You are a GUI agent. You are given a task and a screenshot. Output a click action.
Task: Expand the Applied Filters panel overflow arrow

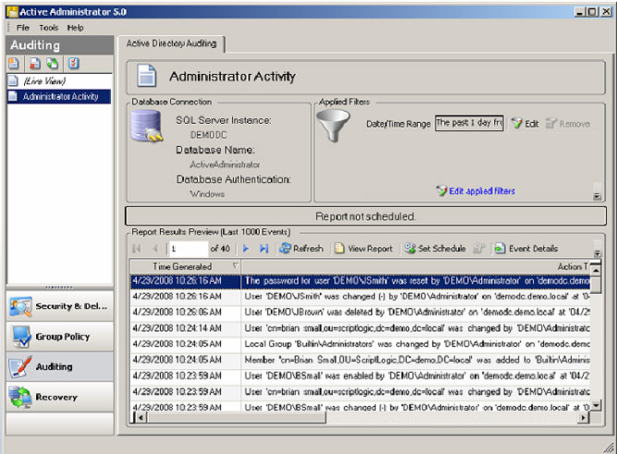(597, 195)
